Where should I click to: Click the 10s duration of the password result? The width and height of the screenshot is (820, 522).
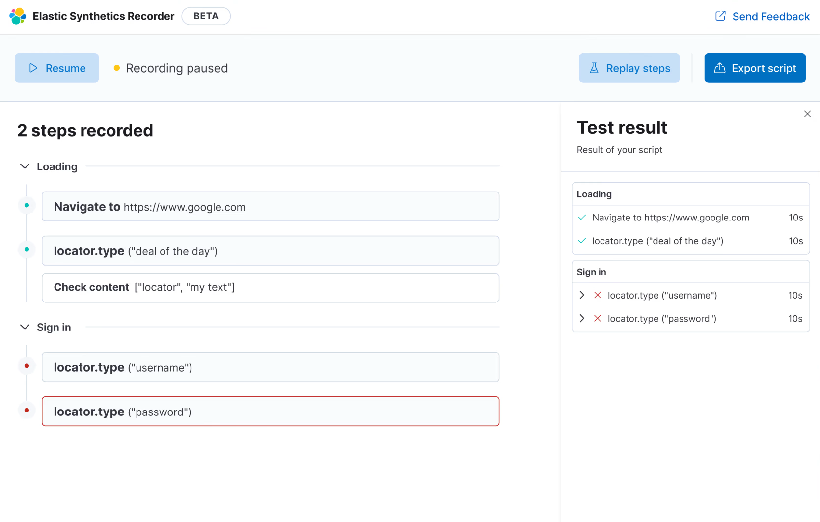795,319
